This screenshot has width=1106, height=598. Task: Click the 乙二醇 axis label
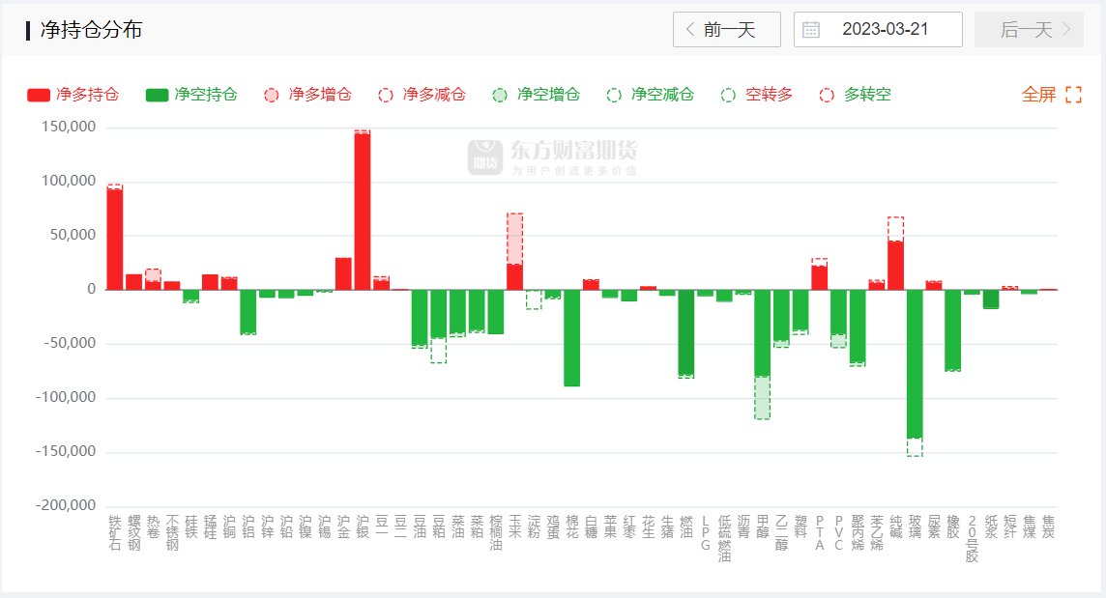781,533
